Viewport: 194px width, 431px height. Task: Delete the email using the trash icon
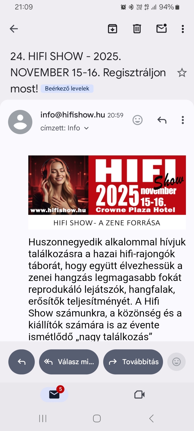tap(137, 29)
